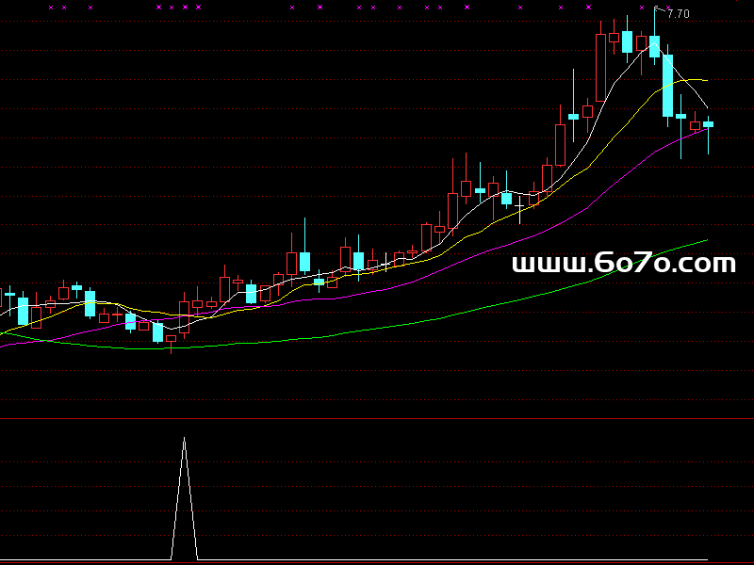Click the leftmost magenta x marker at top

(x=51, y=8)
